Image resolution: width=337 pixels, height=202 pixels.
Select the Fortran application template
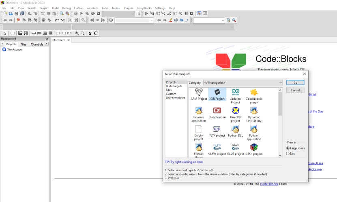(254, 133)
